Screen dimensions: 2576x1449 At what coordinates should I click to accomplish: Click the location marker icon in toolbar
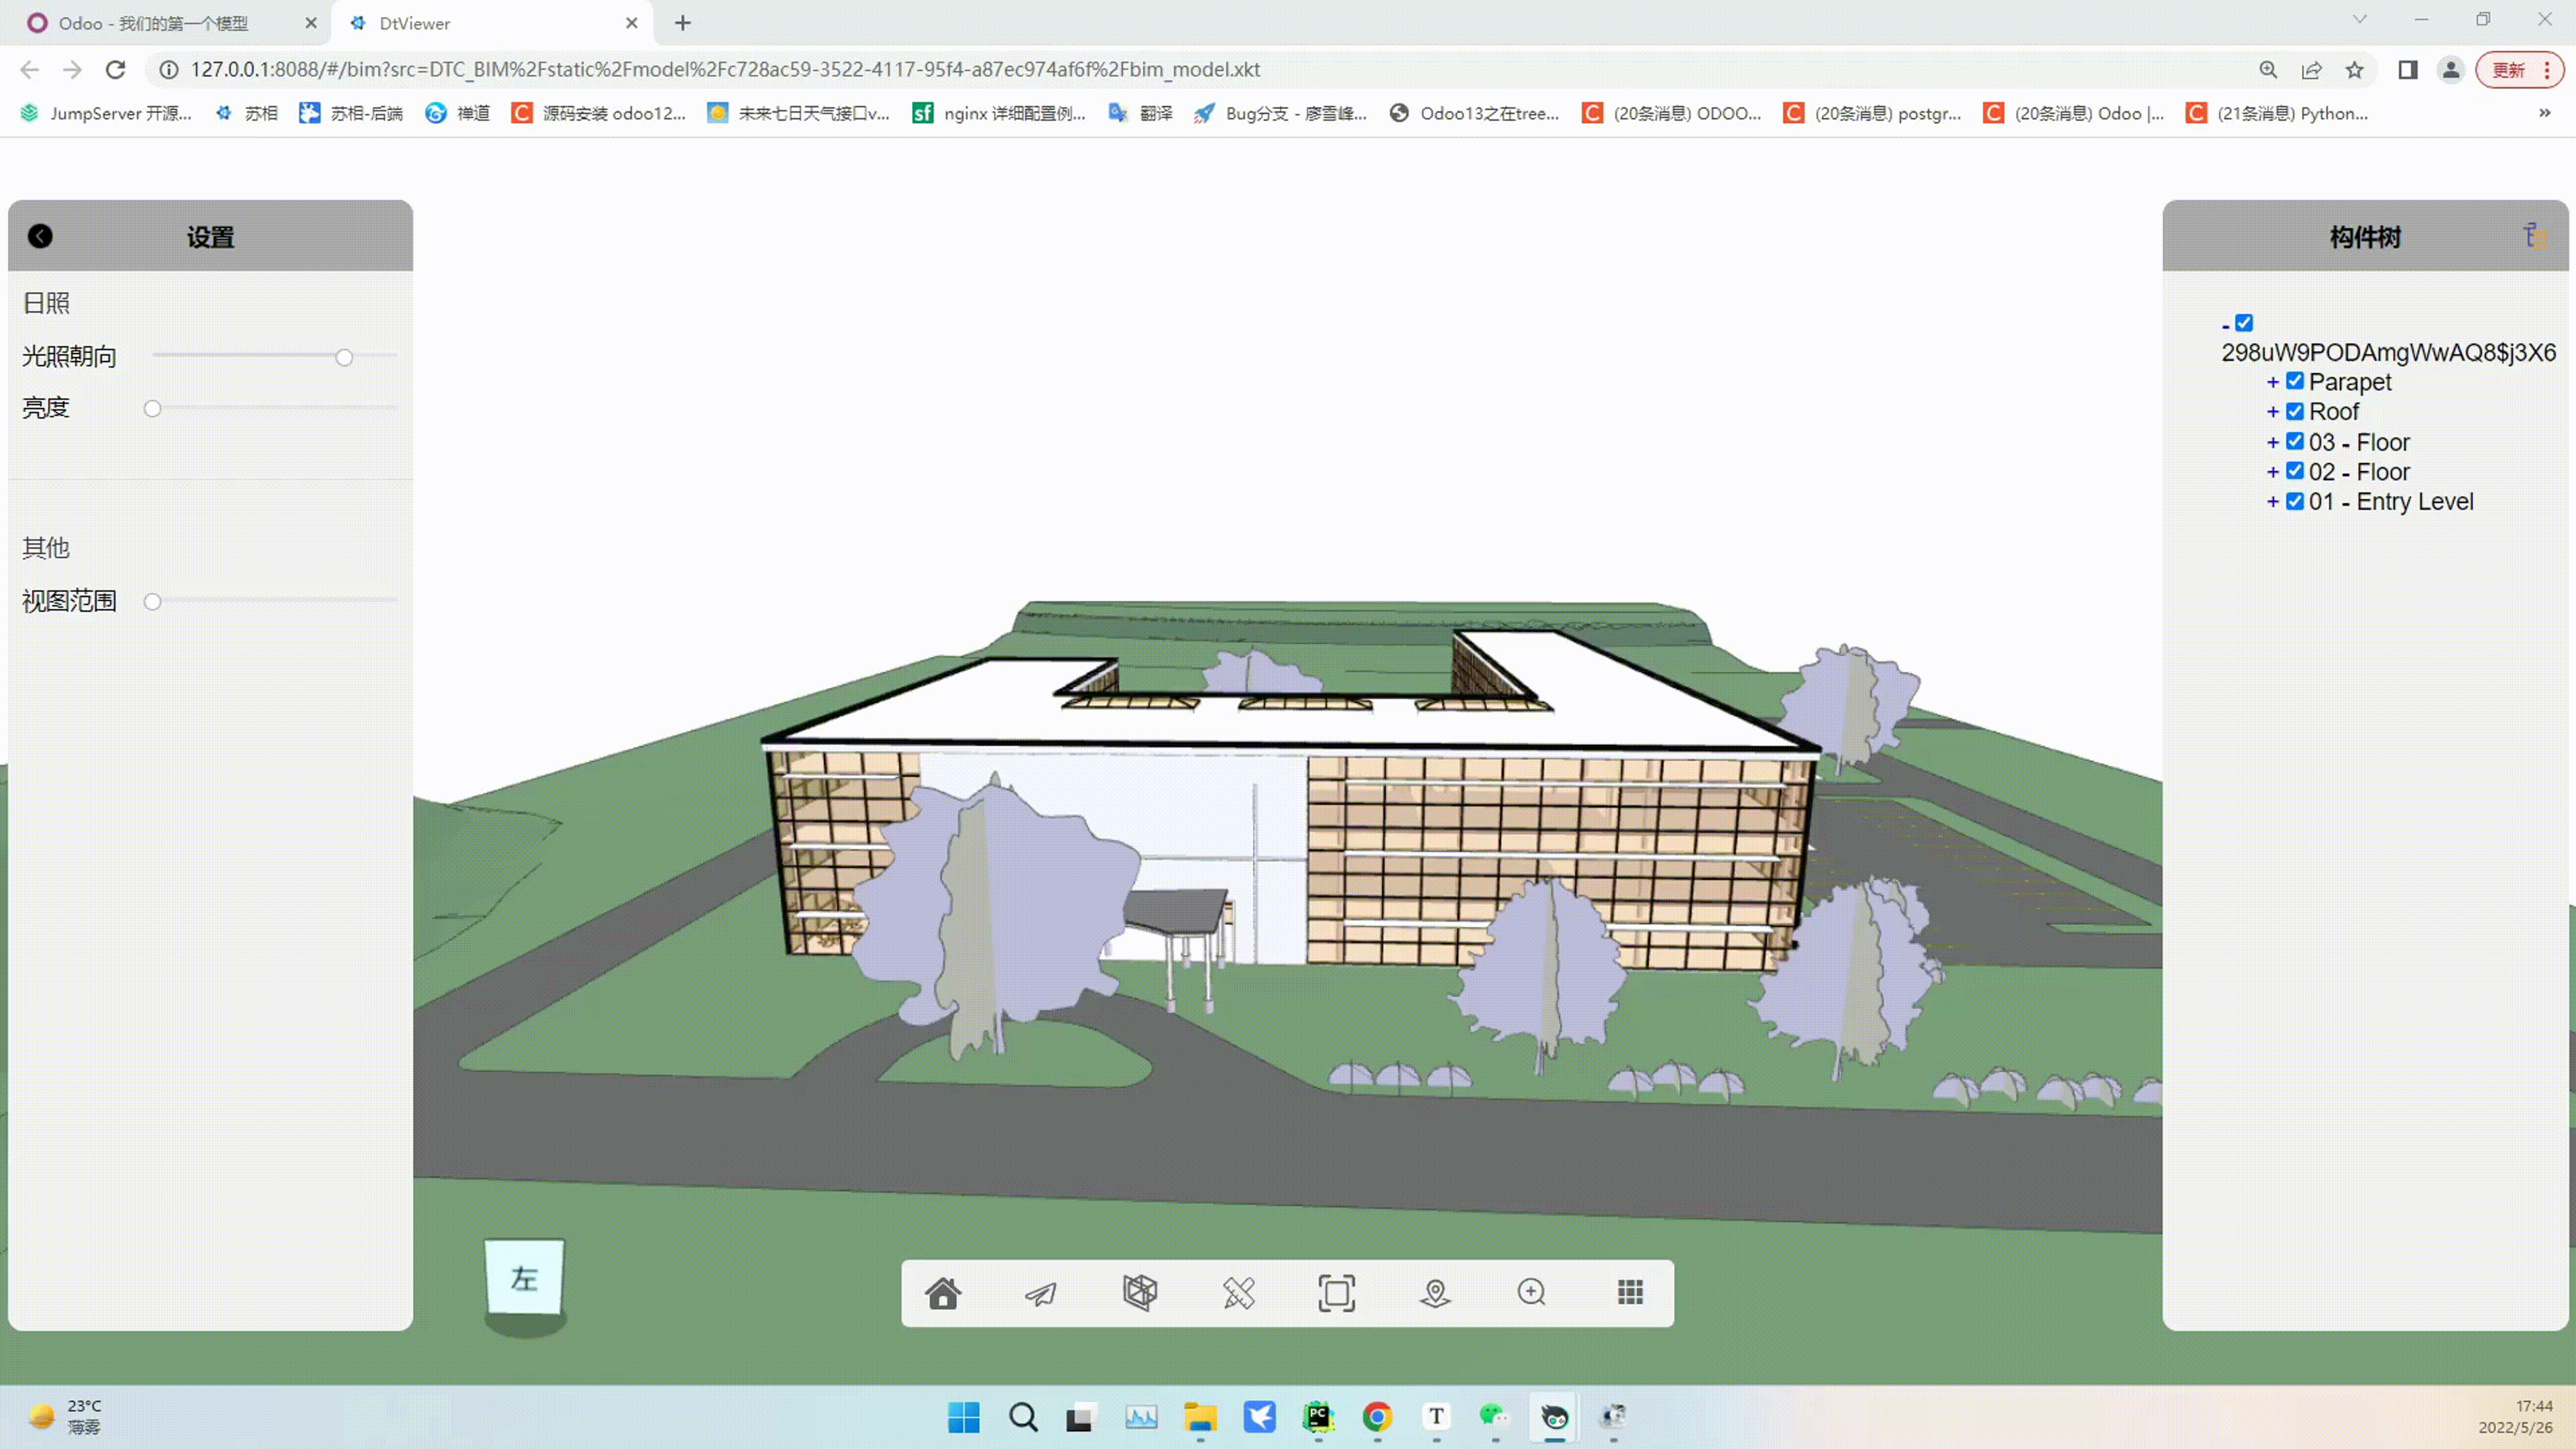(x=1435, y=1293)
